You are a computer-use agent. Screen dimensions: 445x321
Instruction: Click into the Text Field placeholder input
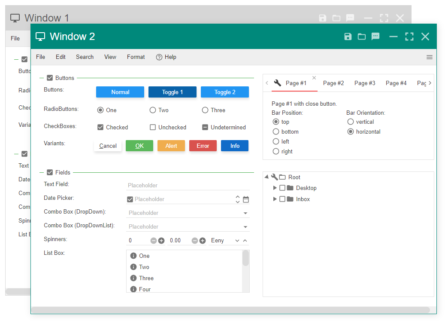coord(188,186)
